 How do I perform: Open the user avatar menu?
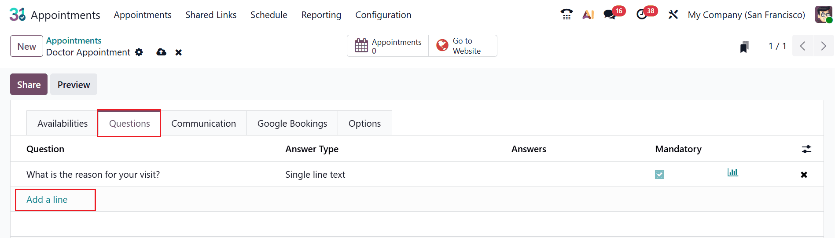pos(824,15)
